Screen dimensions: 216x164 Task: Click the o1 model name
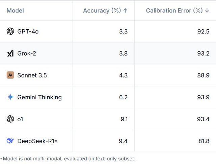20,119
